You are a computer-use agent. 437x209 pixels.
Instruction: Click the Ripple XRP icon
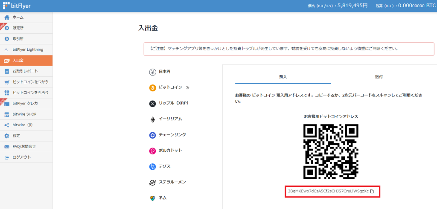tap(152, 104)
